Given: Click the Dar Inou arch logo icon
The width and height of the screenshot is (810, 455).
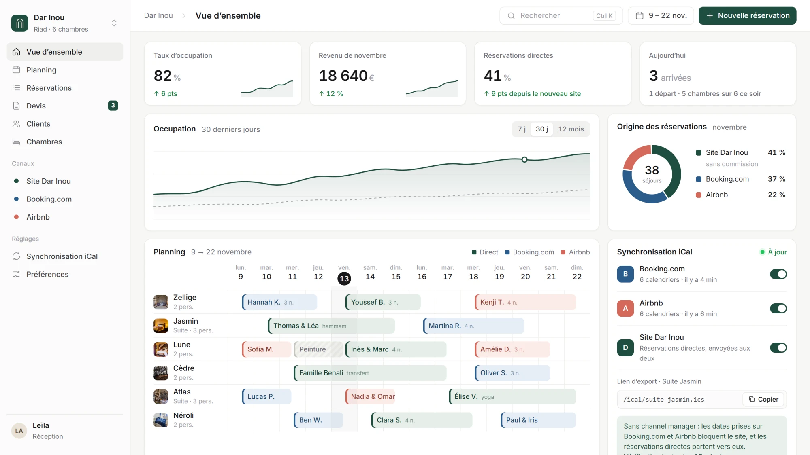Looking at the screenshot, I should click(x=19, y=23).
